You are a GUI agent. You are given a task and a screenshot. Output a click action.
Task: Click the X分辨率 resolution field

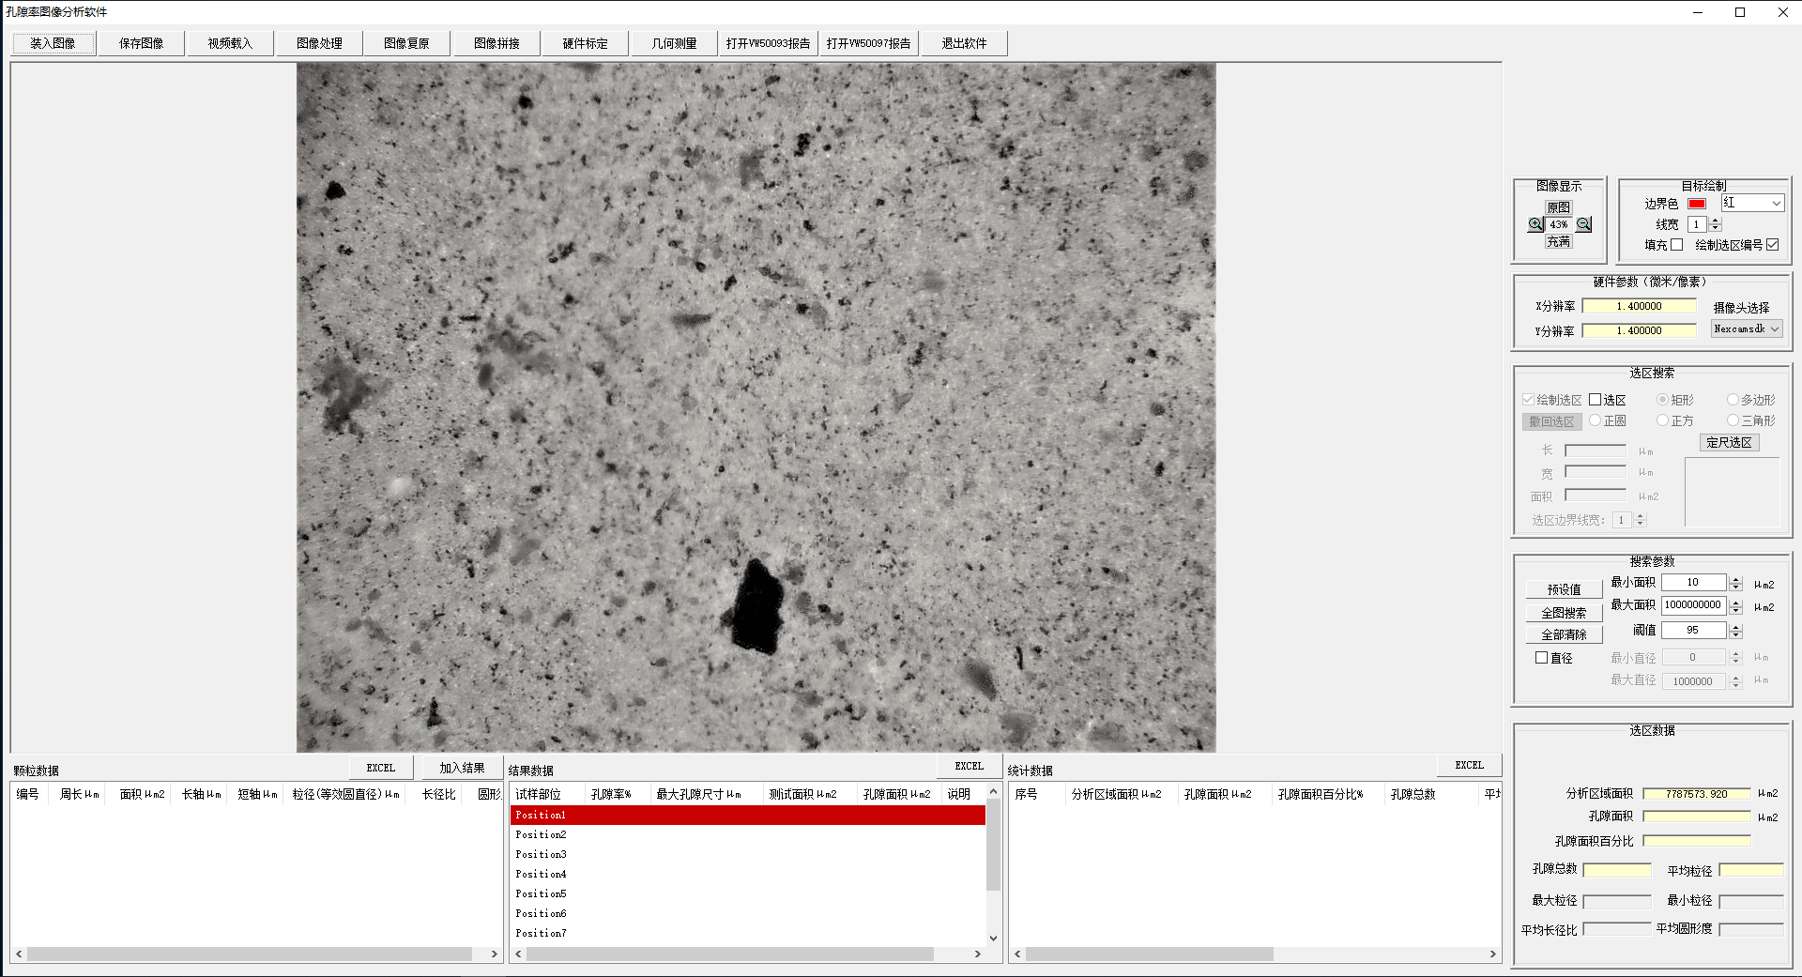click(1639, 306)
